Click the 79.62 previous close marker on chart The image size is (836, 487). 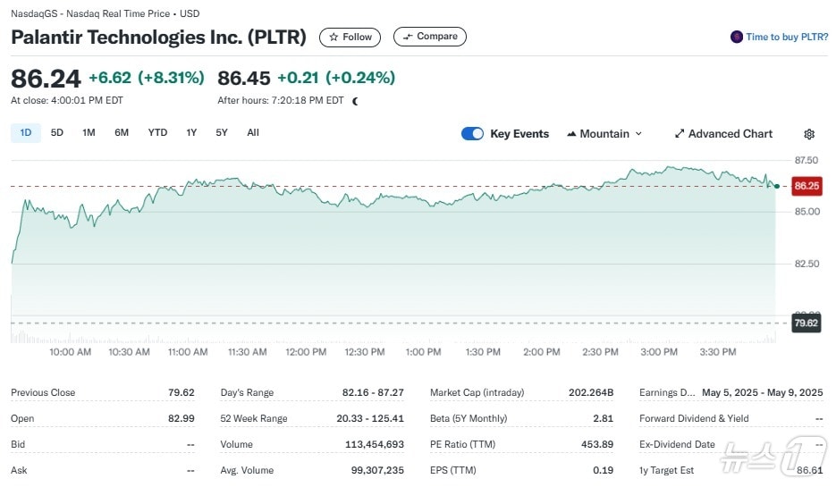click(x=806, y=323)
